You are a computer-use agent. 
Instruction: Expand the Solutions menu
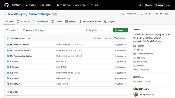(x=32, y=5)
